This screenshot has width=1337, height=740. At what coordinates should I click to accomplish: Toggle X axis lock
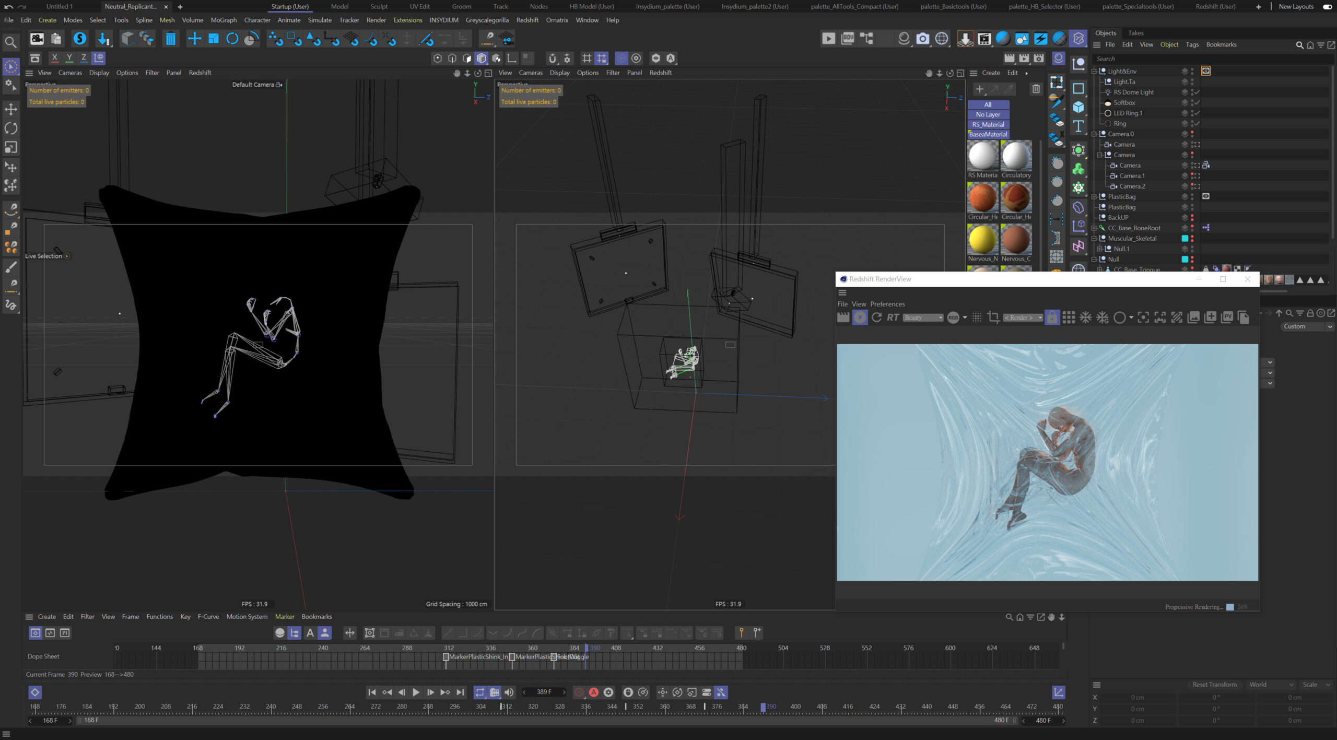point(54,58)
